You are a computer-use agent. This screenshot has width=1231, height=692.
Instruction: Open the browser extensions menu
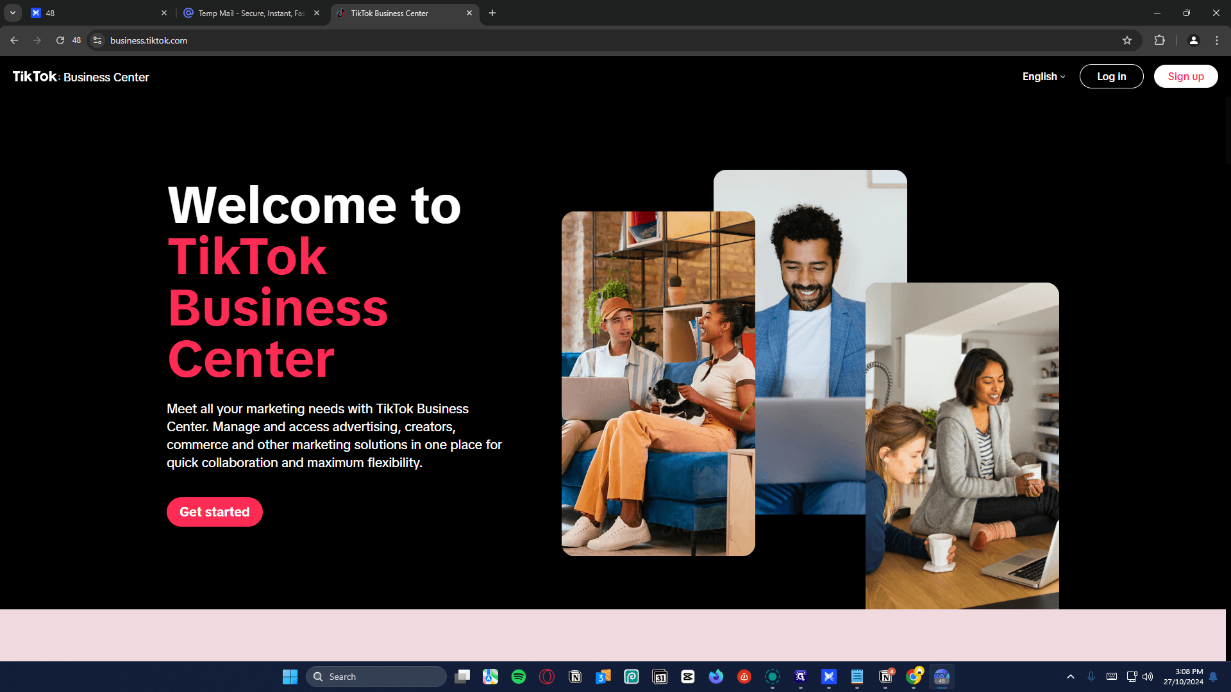click(1159, 40)
